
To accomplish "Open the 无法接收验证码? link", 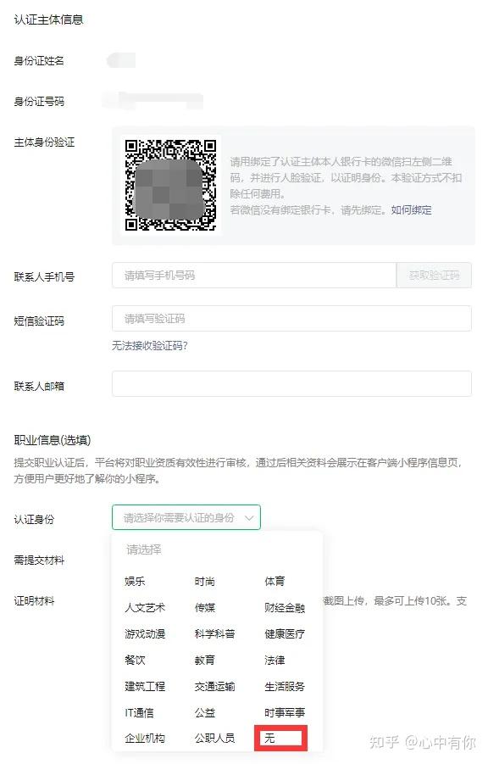I will coord(149,345).
